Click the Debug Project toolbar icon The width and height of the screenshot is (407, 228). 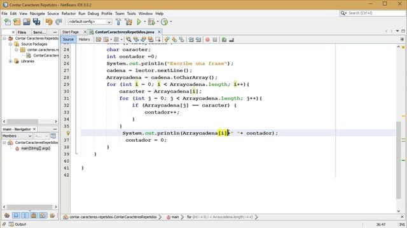[151, 22]
